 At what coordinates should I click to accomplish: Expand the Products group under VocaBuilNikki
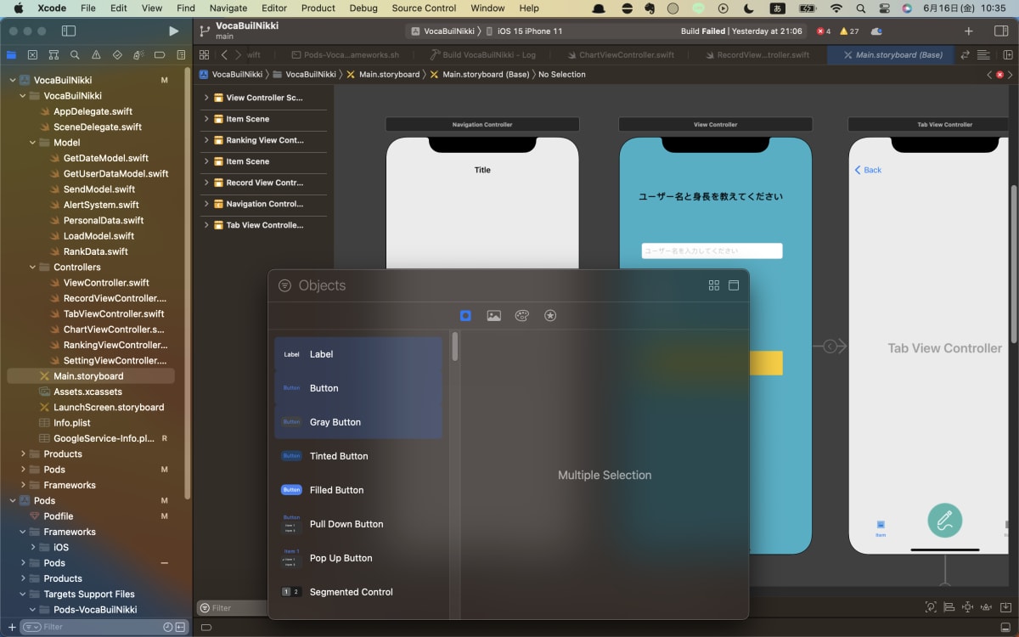pos(23,454)
